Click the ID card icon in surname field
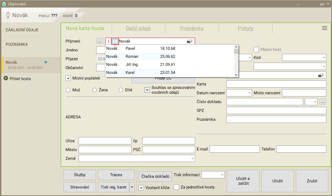Image resolution: width=332 pixels, height=196 pixels. click(190, 41)
